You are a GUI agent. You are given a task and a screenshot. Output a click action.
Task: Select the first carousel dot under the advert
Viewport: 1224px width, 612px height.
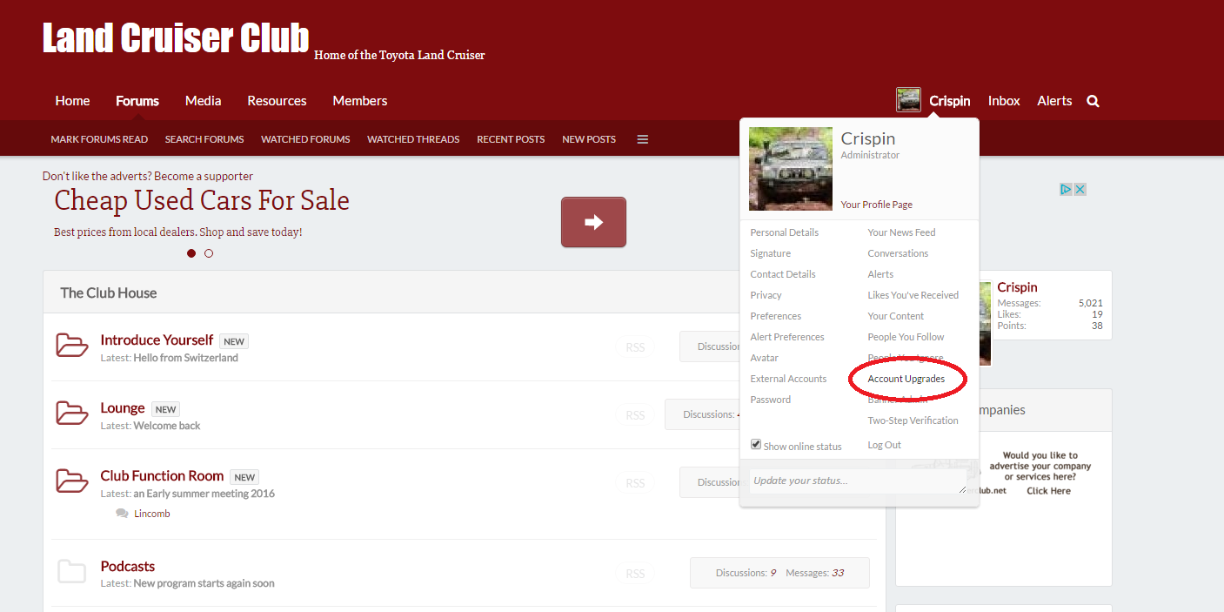191,253
